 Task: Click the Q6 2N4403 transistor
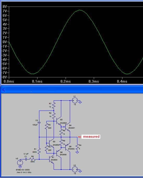tap(68, 147)
